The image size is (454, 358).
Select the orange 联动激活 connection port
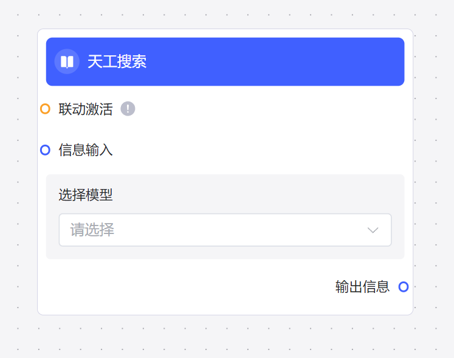(x=45, y=109)
